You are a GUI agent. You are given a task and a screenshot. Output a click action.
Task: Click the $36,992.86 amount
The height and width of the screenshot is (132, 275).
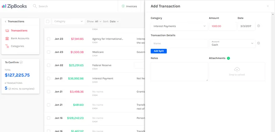click(x=76, y=78)
